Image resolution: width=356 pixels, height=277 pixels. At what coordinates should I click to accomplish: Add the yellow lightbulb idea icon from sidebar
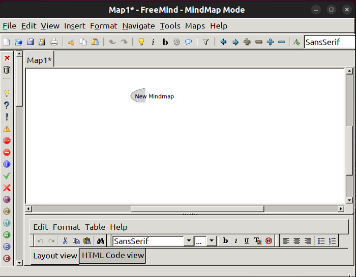pyautogui.click(x=7, y=93)
